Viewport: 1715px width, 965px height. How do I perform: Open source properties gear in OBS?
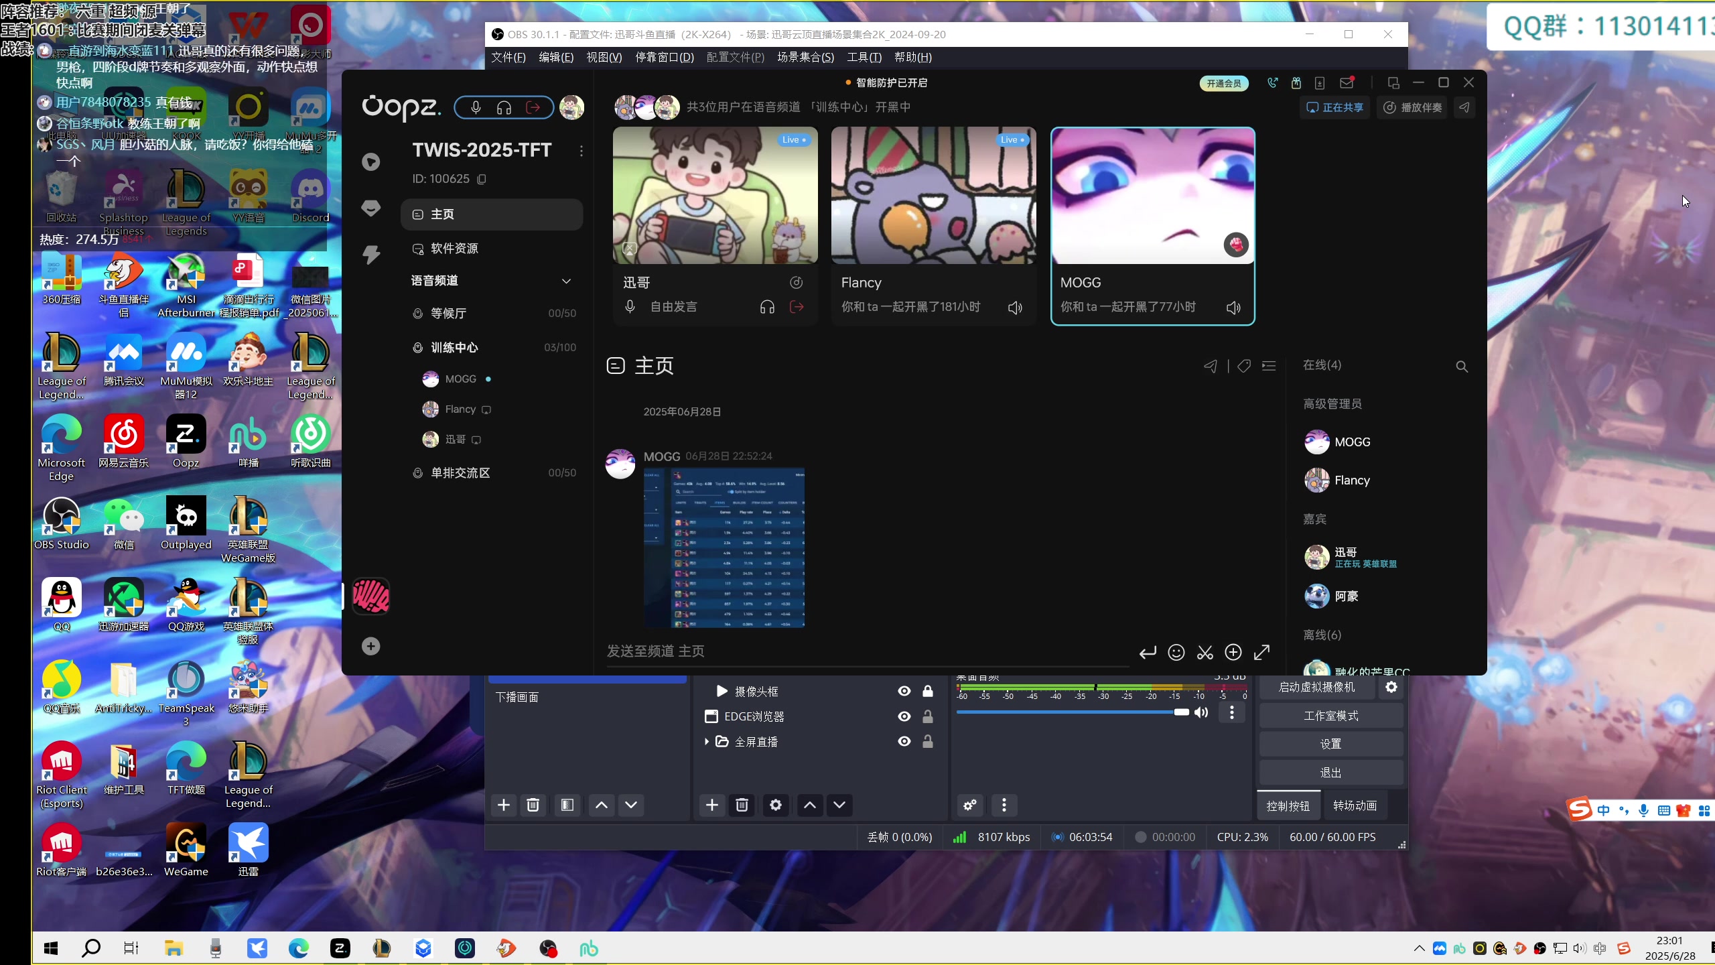(x=776, y=806)
